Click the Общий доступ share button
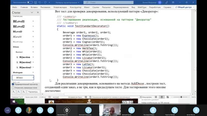Screen dimensions: 207x116 184,7
